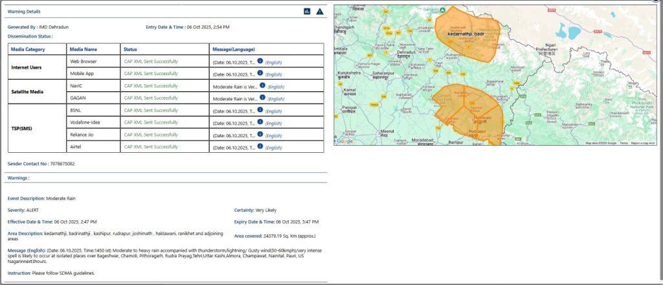Click info icon in BSNL row
Viewport: 663px width, 285px height.
point(260,110)
